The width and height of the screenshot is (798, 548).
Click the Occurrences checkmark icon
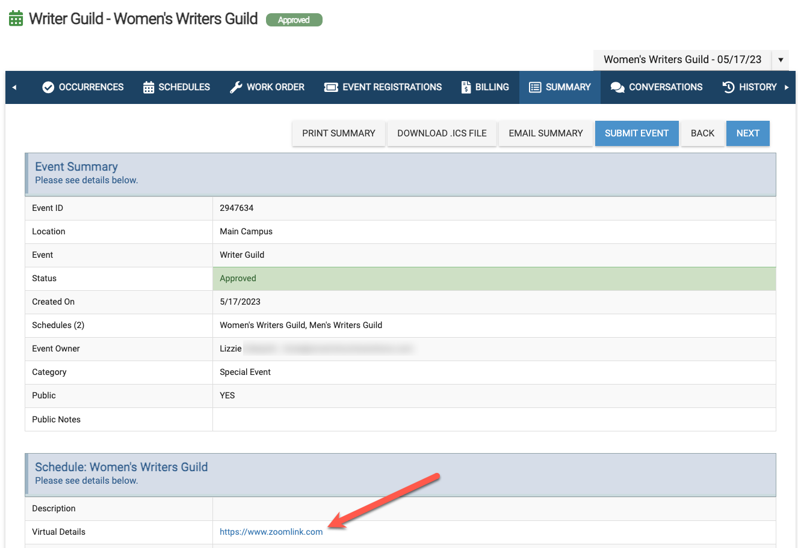(48, 87)
